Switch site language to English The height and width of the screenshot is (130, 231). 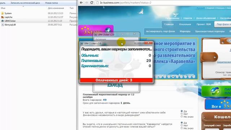pyautogui.click(x=210, y=8)
